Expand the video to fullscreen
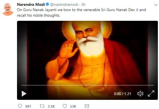Image resolution: width=159 pixels, height=109 pixels. point(151,93)
